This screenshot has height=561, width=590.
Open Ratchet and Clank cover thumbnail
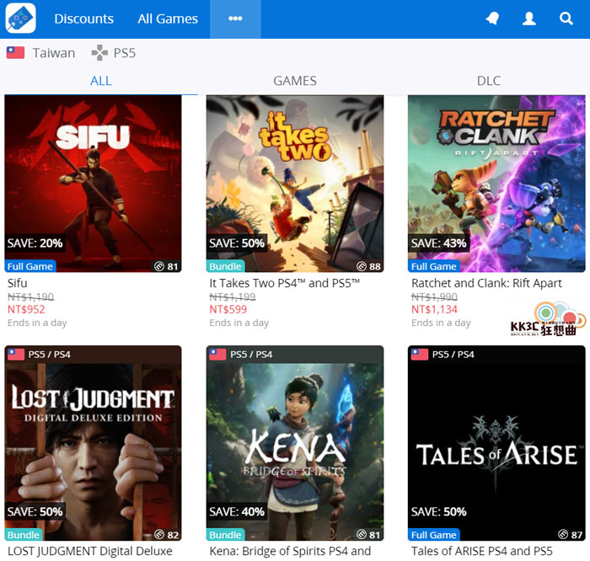click(x=496, y=184)
